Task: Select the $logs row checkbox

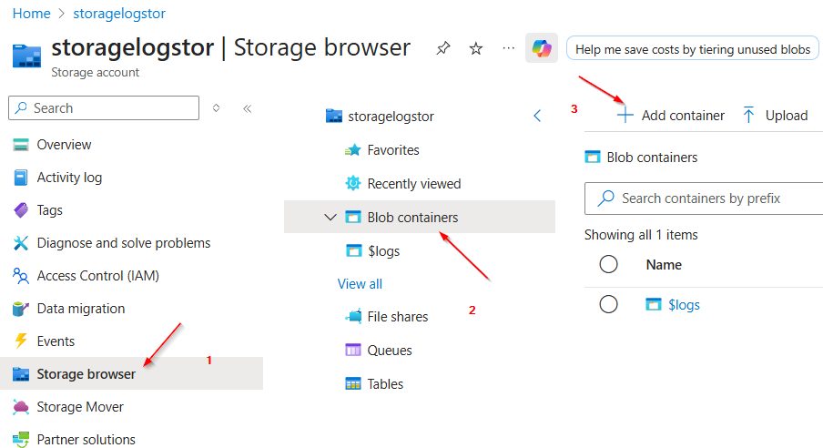Action: click(609, 305)
